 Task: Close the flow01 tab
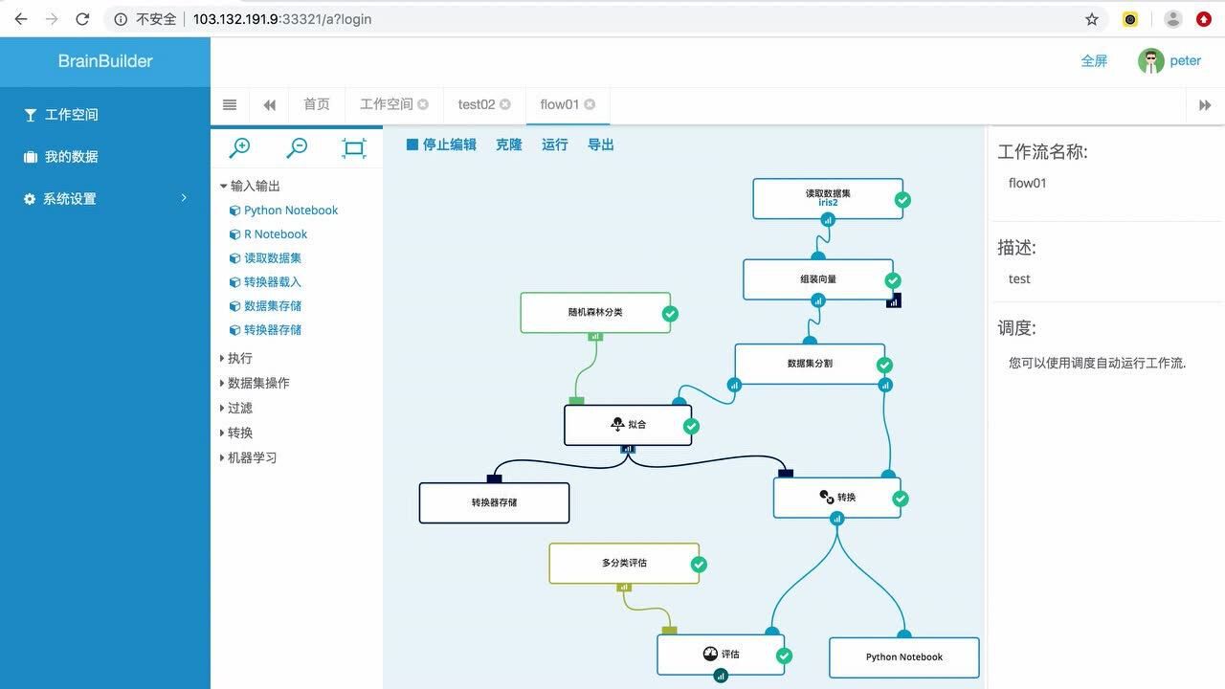click(x=590, y=104)
